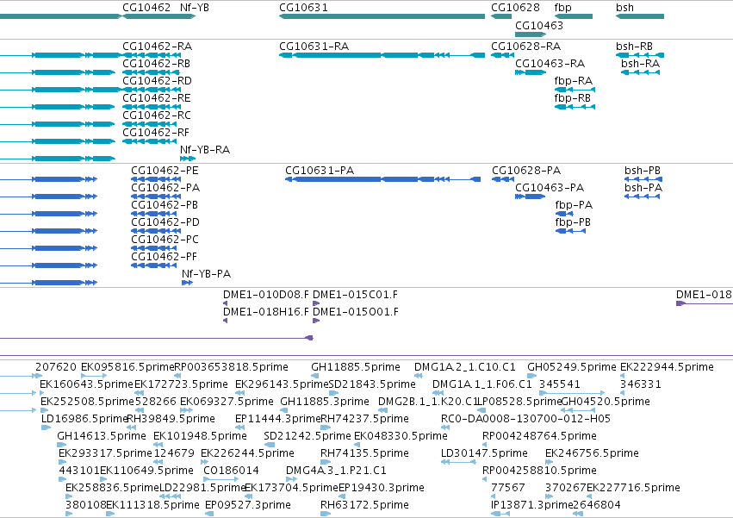Click the CG10628 gene label
This screenshot has height=518, width=733.
(515, 8)
